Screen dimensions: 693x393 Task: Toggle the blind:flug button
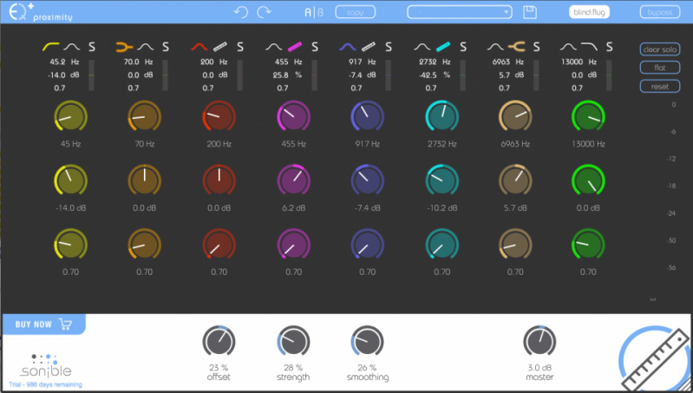[589, 12]
